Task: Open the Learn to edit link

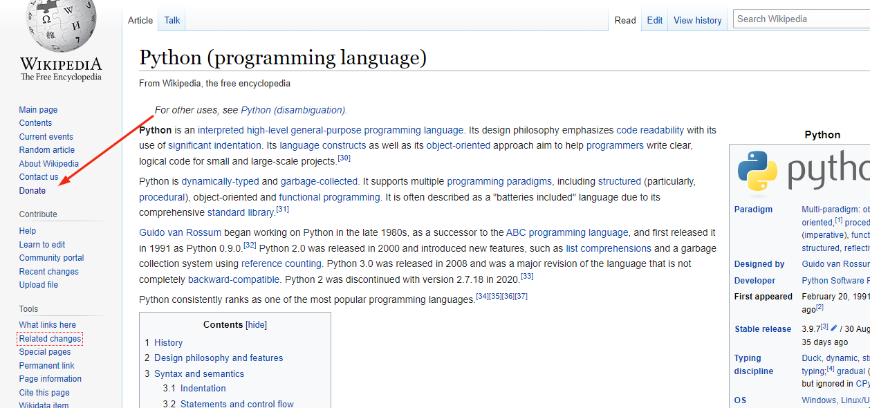Action: [x=42, y=245]
